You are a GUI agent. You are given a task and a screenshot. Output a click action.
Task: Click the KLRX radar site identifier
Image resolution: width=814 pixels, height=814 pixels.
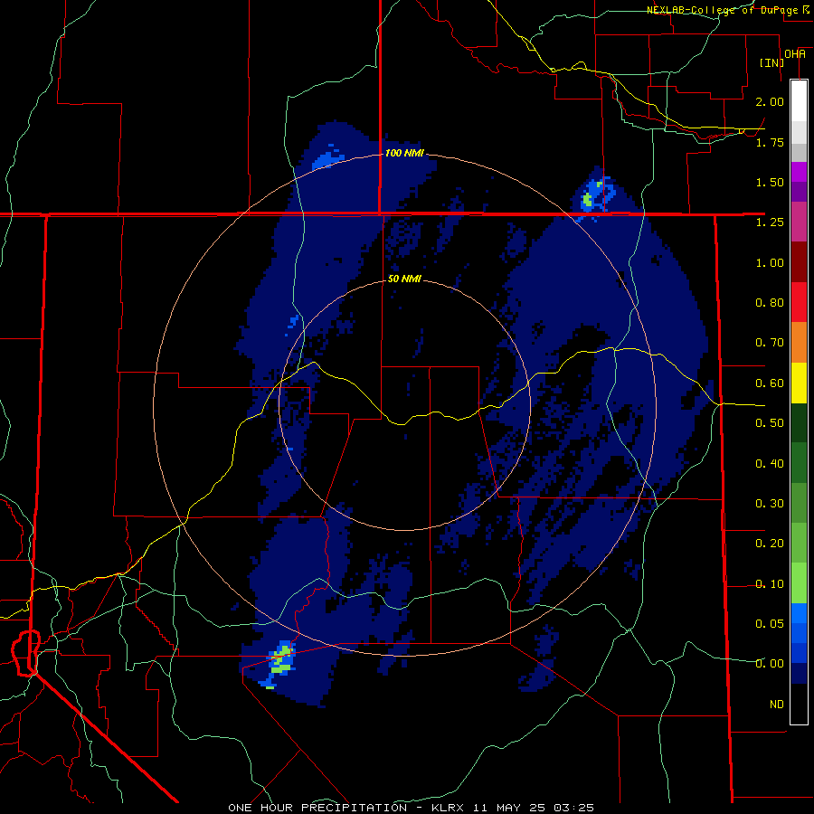pos(448,808)
